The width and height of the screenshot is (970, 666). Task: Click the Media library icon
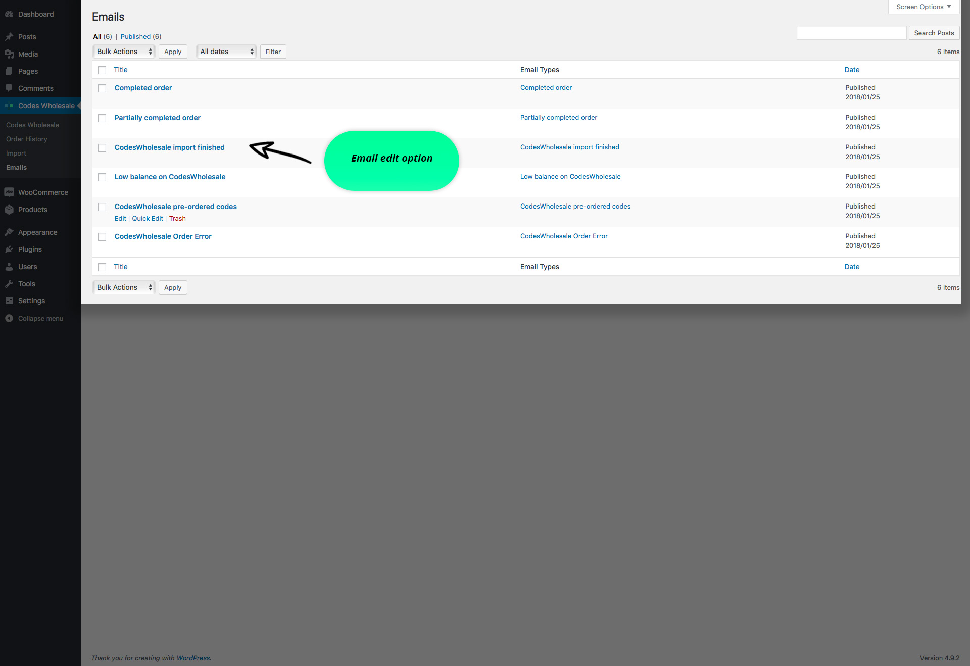pos(9,54)
